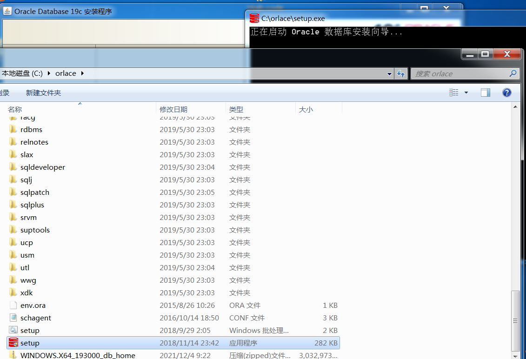Click the sqldeveloper folder icon

click(13, 167)
